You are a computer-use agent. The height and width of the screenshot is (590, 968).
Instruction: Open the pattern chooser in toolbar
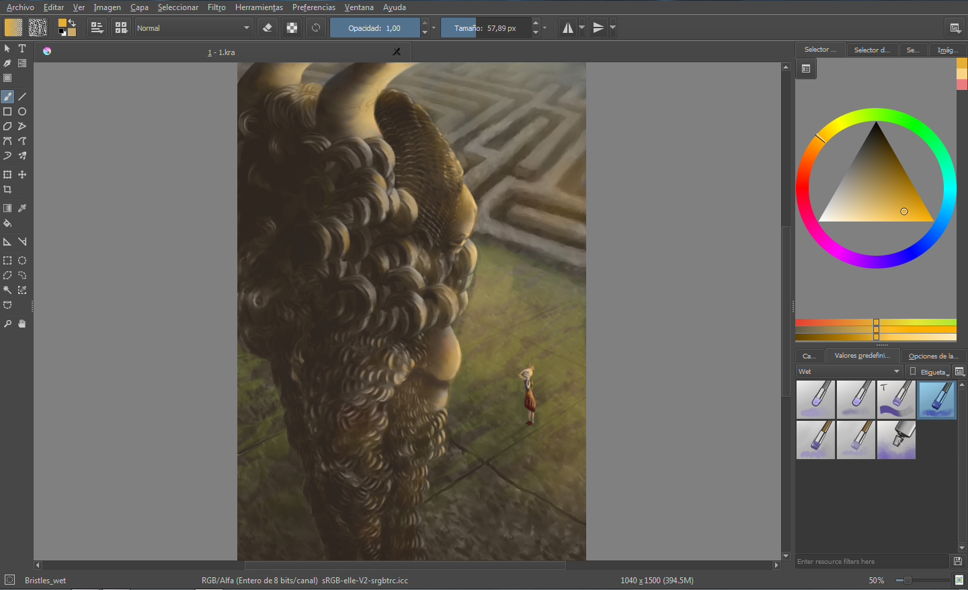[x=38, y=28]
